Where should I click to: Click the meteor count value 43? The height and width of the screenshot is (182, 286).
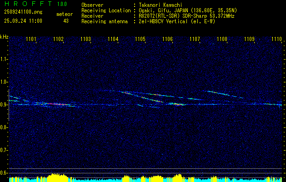click(66, 21)
